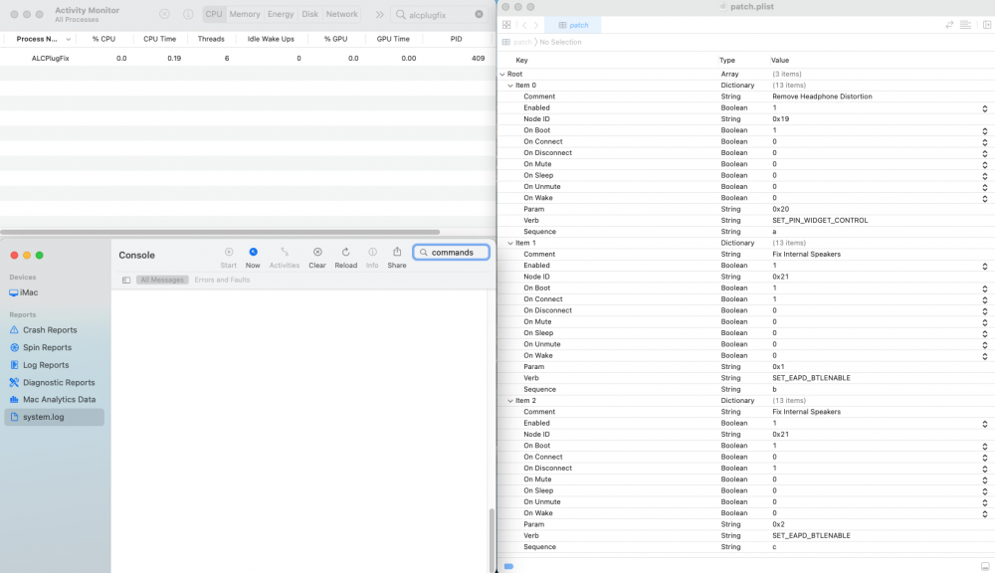Collapse the Root array disclosure triangle
Screen dimensions: 995x573
[x=502, y=75]
